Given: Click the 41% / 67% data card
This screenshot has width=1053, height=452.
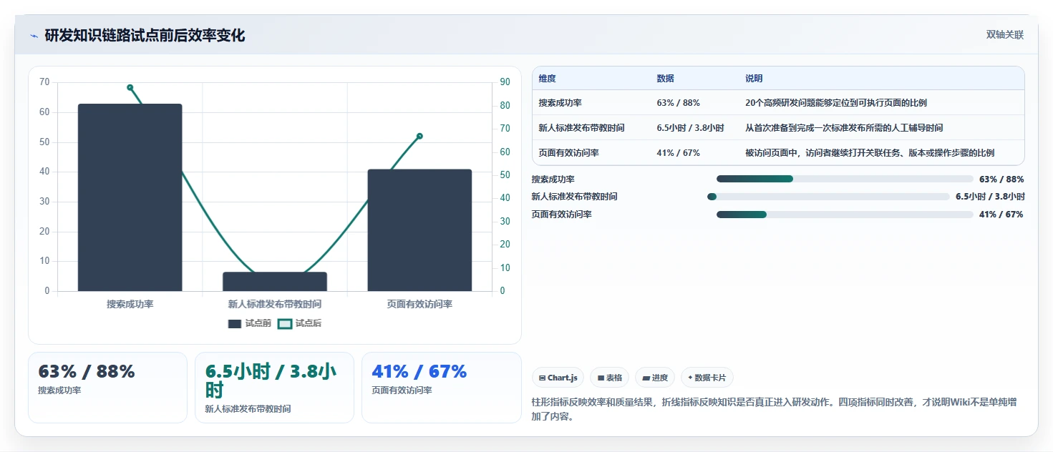Looking at the screenshot, I should click(x=441, y=387).
